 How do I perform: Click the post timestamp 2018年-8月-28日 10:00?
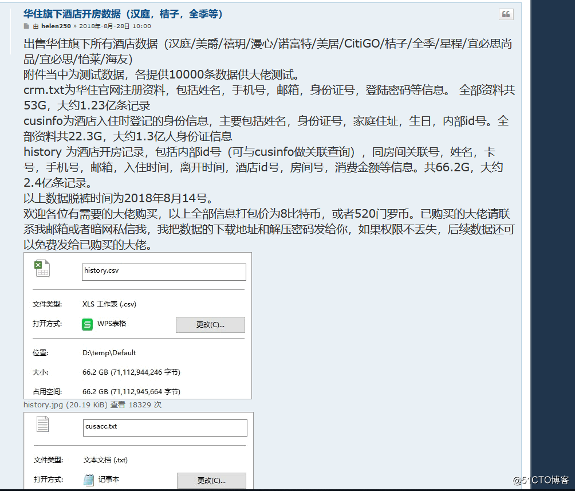[x=115, y=26]
